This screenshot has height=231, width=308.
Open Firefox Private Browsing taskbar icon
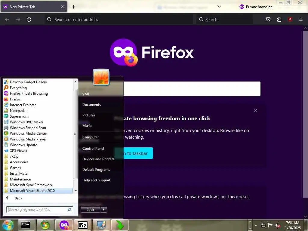point(64,225)
